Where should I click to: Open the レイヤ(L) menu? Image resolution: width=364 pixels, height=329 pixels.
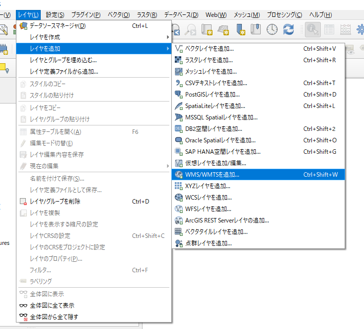[28, 15]
